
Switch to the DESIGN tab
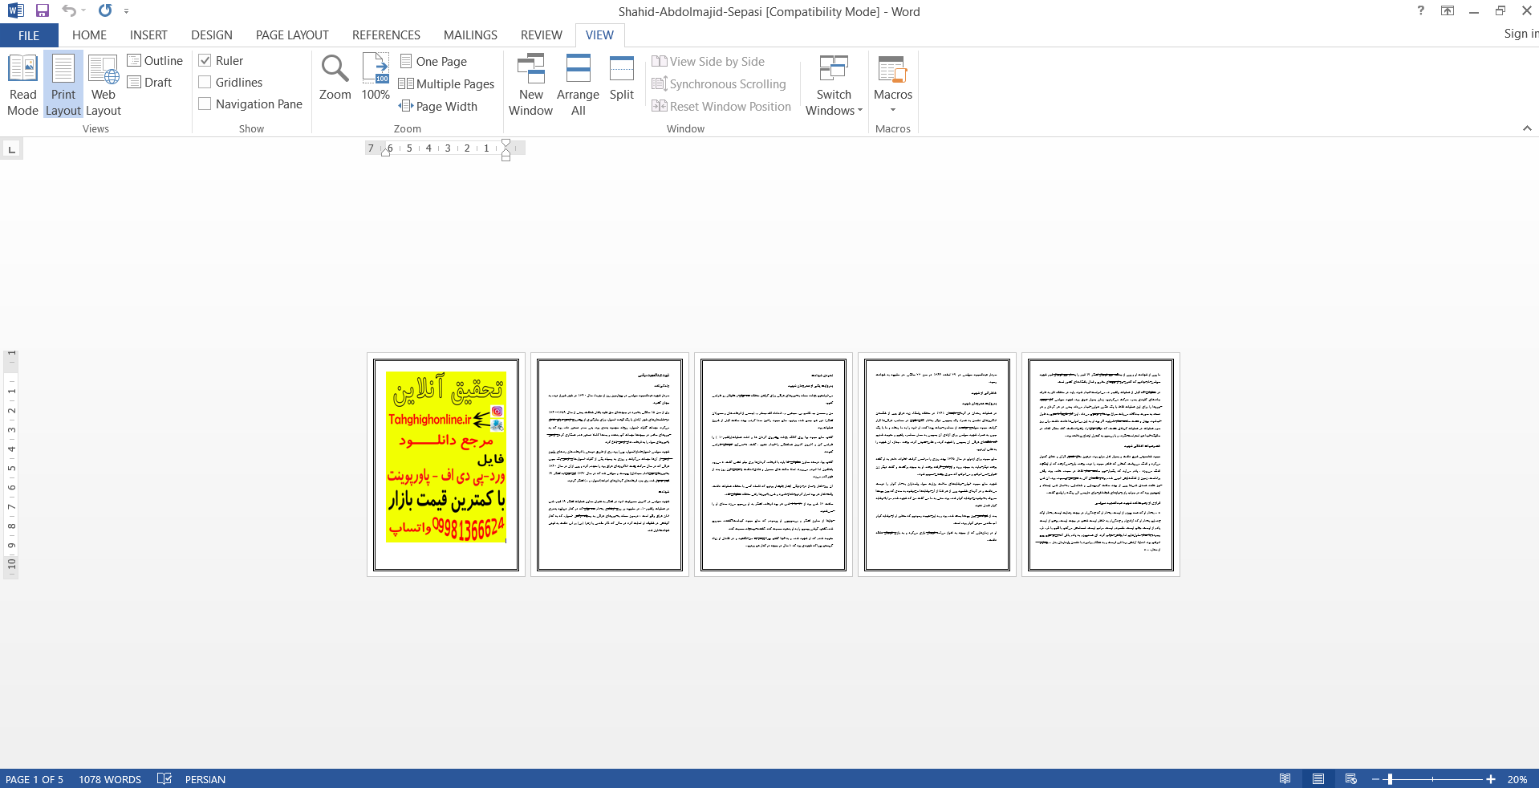[212, 35]
